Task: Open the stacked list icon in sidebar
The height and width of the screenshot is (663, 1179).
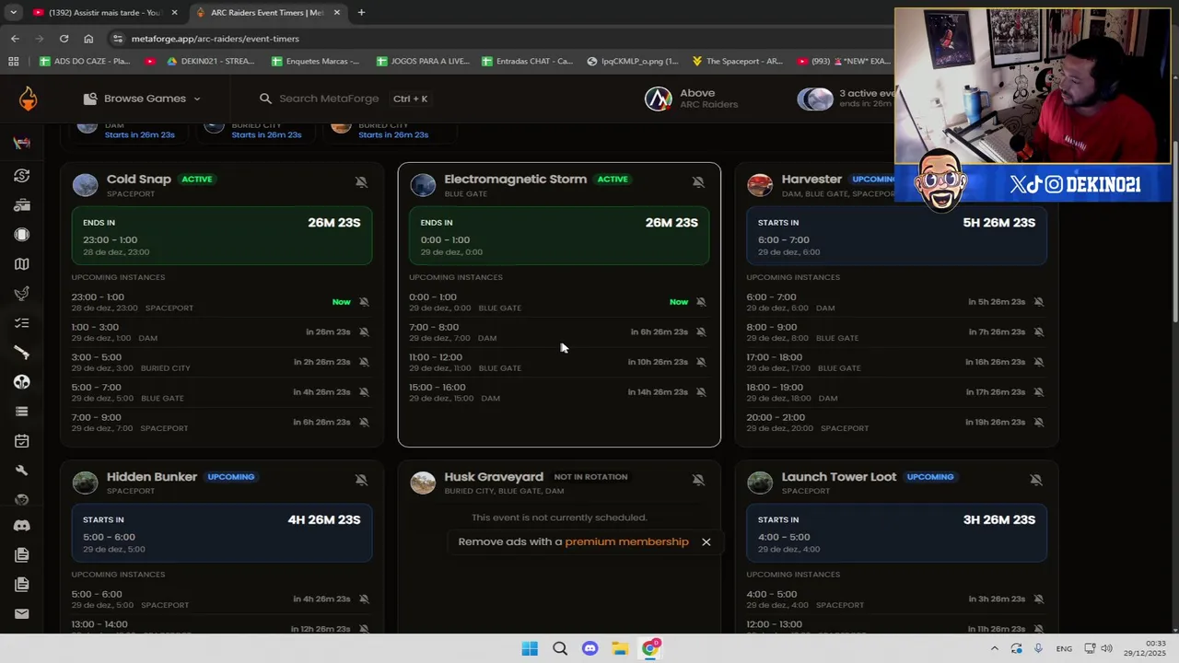Action: [x=22, y=412]
